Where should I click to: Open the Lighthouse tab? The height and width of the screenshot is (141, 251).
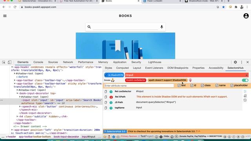click(x=155, y=62)
